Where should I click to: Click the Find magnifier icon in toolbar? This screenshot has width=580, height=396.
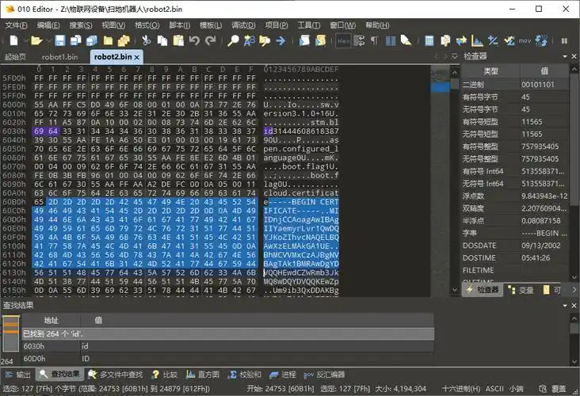point(234,40)
